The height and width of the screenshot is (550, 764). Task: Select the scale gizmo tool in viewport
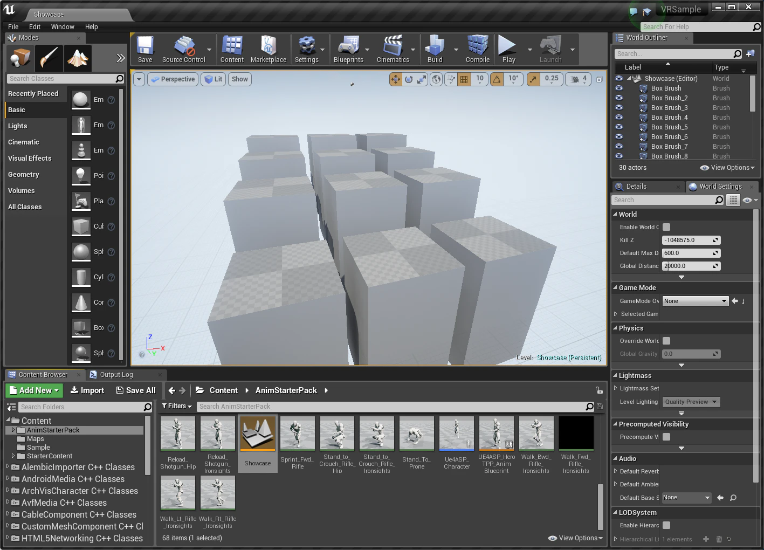click(422, 79)
